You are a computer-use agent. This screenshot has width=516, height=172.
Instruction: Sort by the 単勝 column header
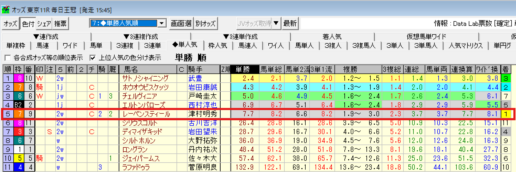point(245,69)
